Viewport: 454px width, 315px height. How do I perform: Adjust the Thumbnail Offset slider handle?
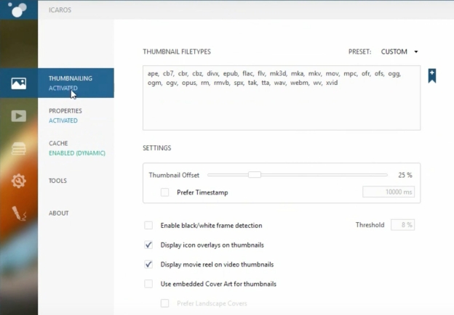click(x=254, y=175)
